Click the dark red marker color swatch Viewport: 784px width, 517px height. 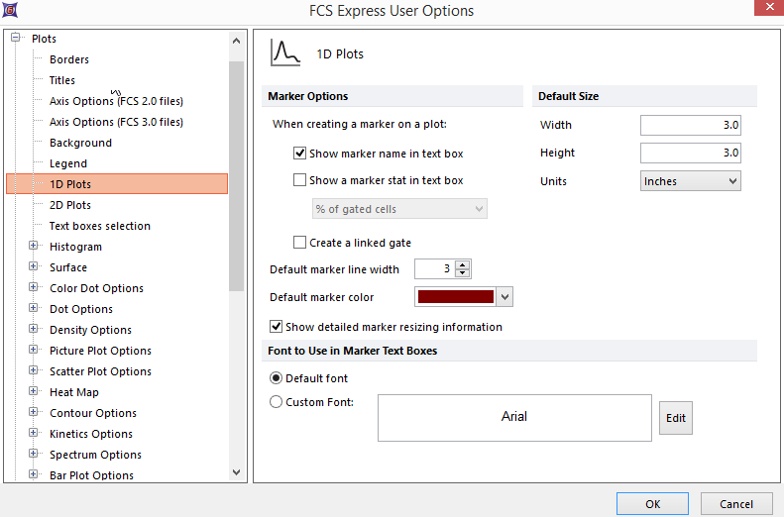pyautogui.click(x=456, y=297)
